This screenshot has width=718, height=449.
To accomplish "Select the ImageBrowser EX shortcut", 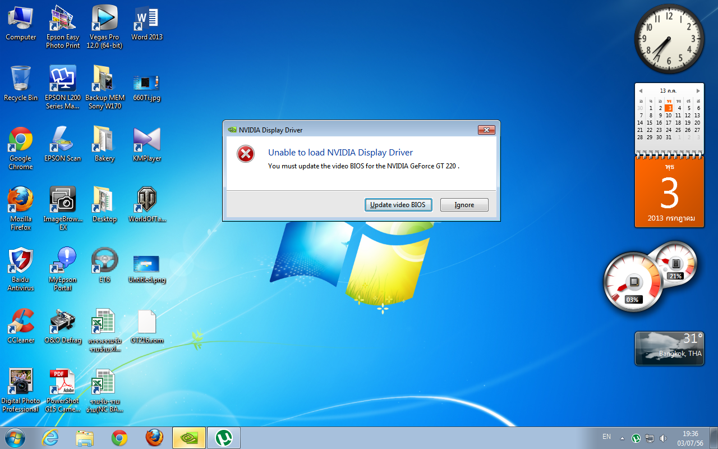I will 63,209.
